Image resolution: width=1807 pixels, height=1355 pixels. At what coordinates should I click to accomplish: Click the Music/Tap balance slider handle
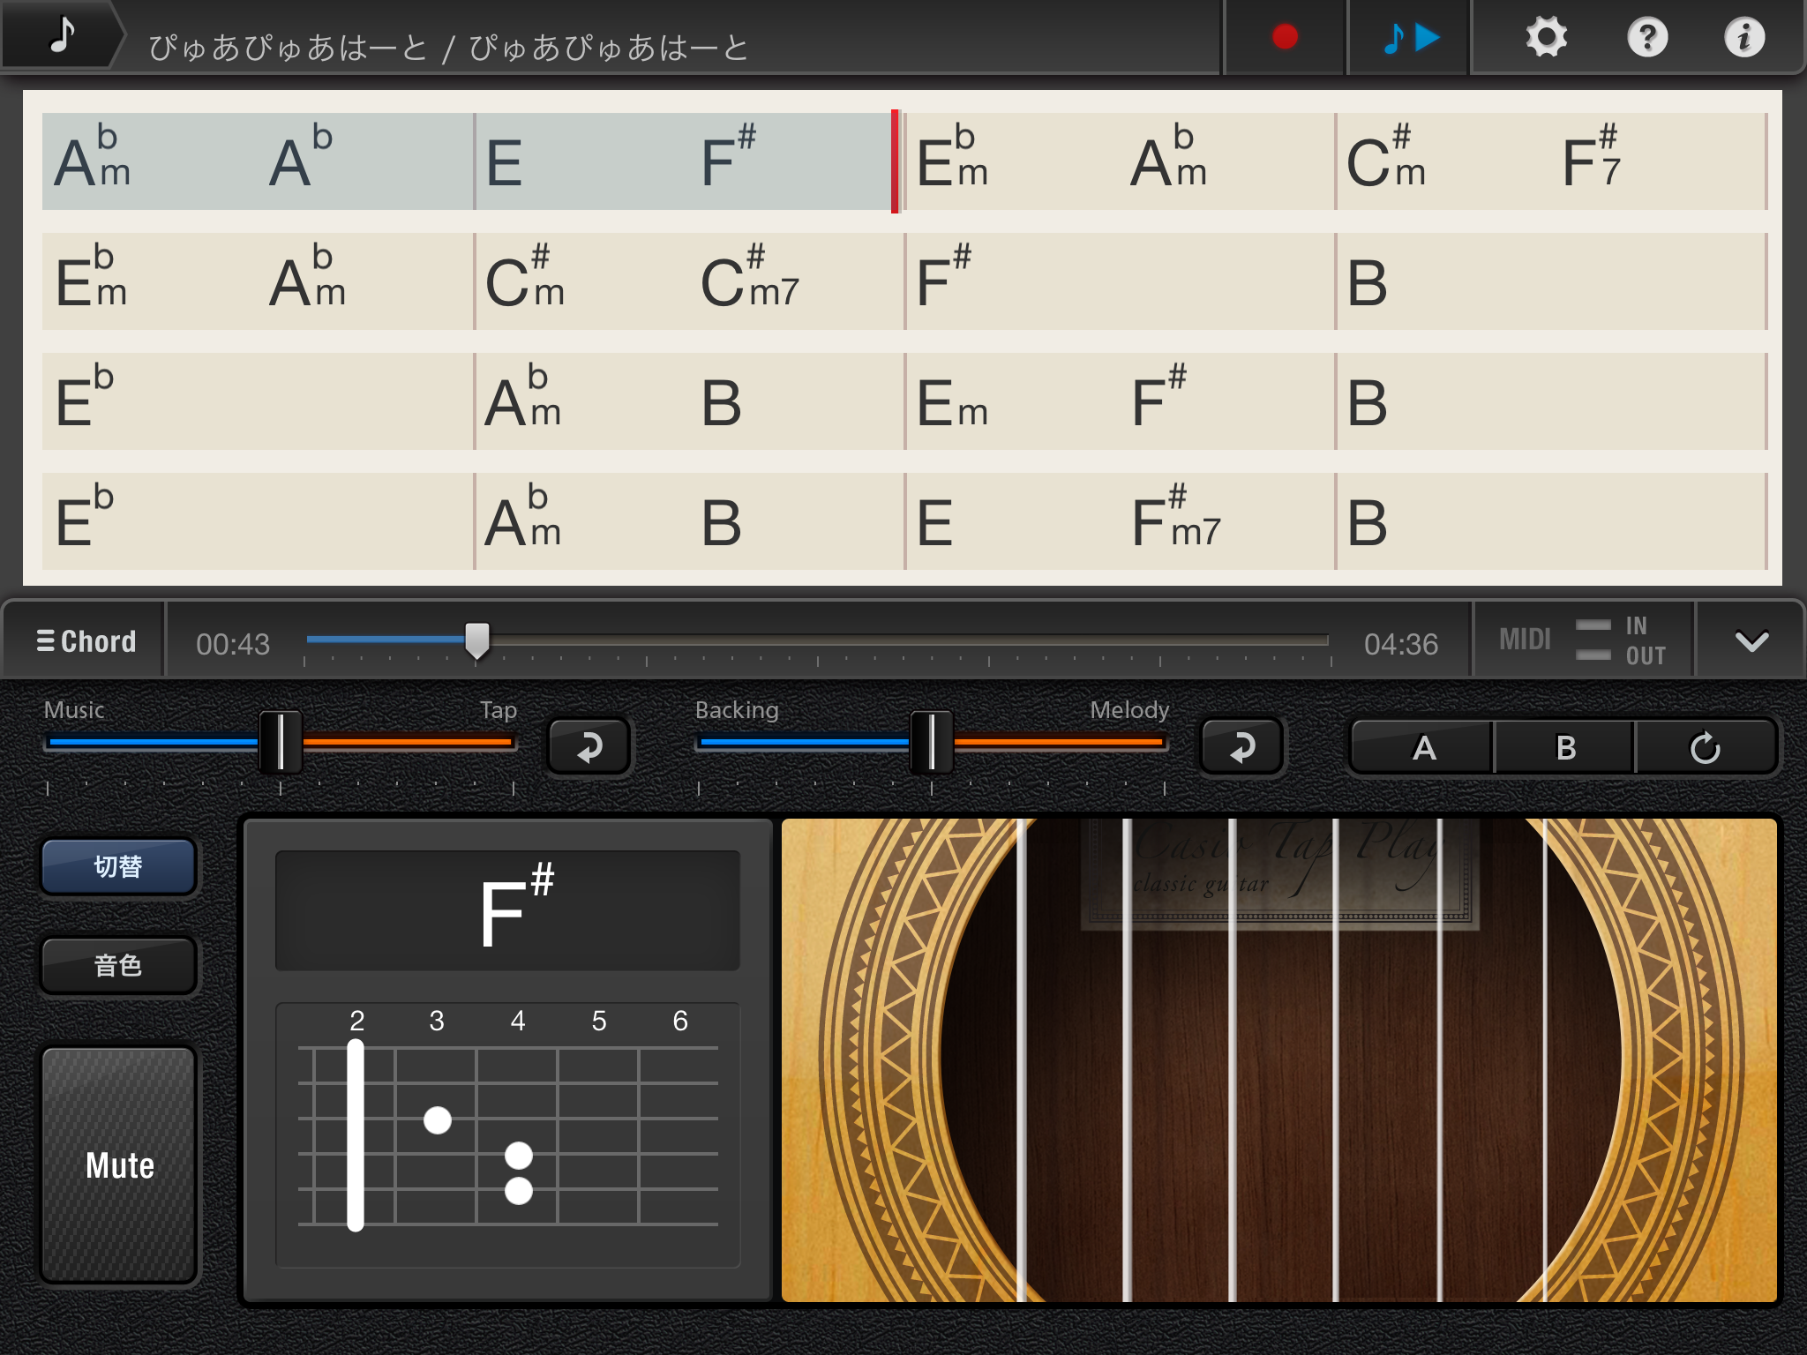(281, 742)
